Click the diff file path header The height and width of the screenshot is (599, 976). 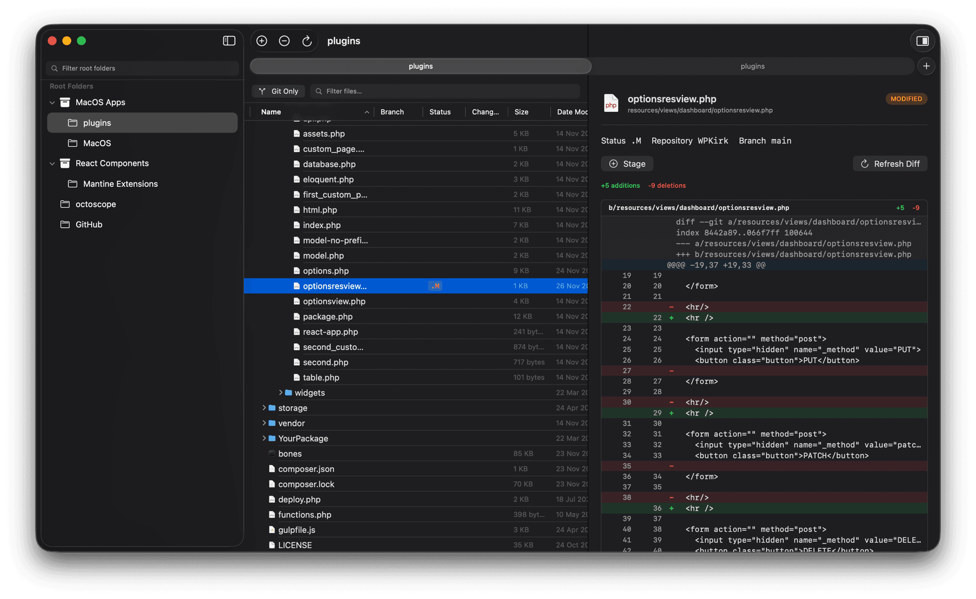698,208
